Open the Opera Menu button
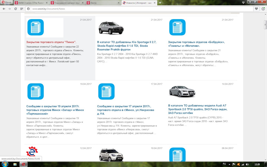Viewport: 267px width, 167px height. coord(6,3)
